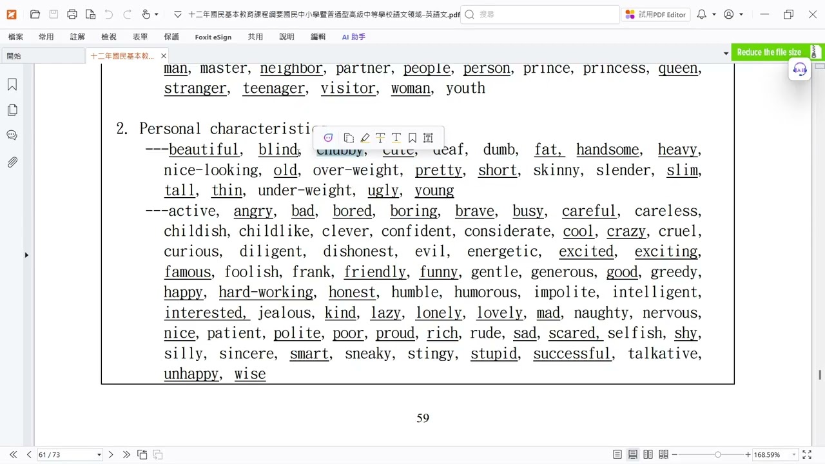Viewport: 825px width, 464px height.
Task: Open the Pages thumbnail panel
Action: pyautogui.click(x=12, y=110)
